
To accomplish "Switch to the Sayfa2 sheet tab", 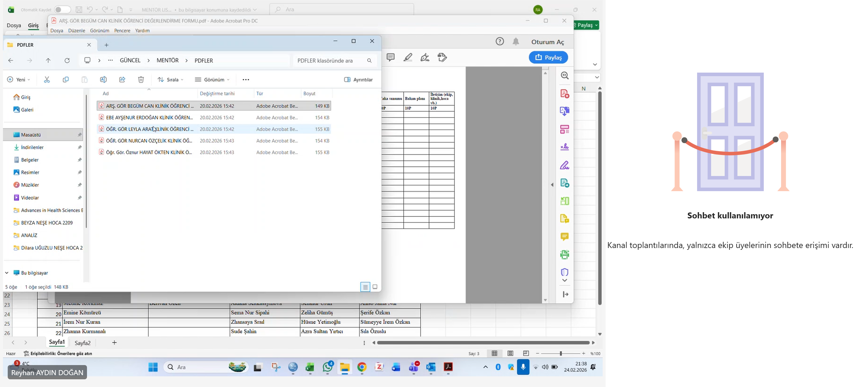I will coord(82,343).
